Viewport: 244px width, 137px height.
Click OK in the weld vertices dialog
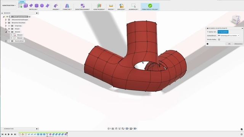(229, 44)
